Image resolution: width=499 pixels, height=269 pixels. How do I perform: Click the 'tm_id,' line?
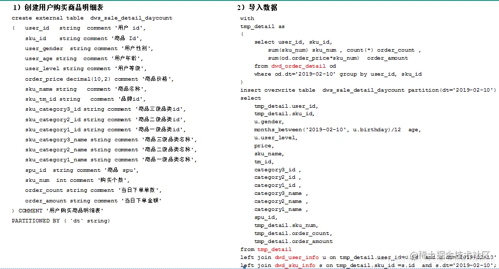[x=264, y=161]
